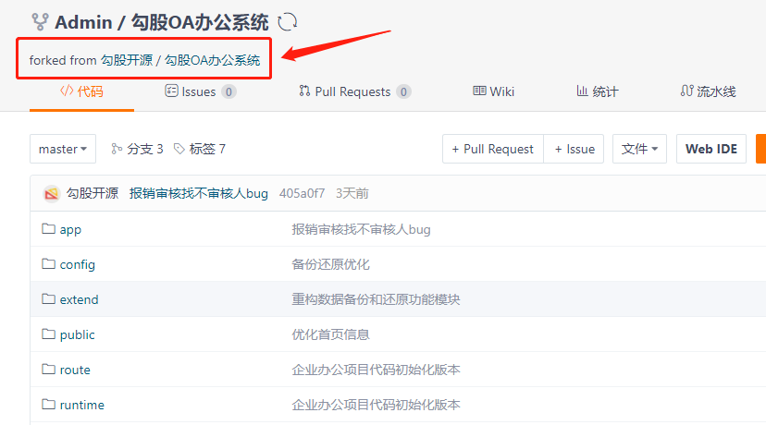The width and height of the screenshot is (766, 425).
Task: Open latest commit message 报销审核找不审核人bug
Action: [x=199, y=193]
